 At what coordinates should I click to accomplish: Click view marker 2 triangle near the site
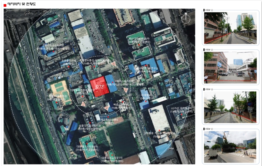point(106,108)
